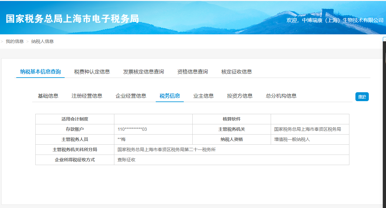
Task: Click the 国家税务总局上海市电子税务局 site title
Action: (x=73, y=19)
